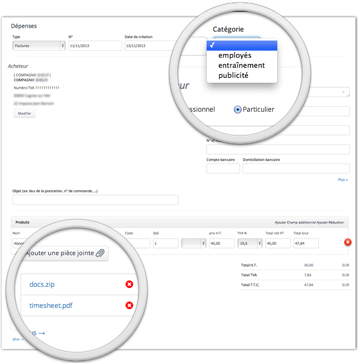Image resolution: width=360 pixels, height=363 pixels.
Task: Click the Total TVA value 7,84
Action: click(307, 275)
